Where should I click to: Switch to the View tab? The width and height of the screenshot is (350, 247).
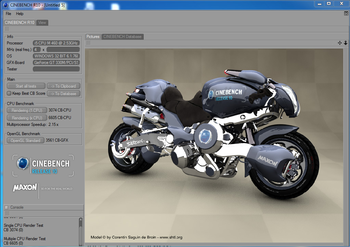tap(42, 23)
